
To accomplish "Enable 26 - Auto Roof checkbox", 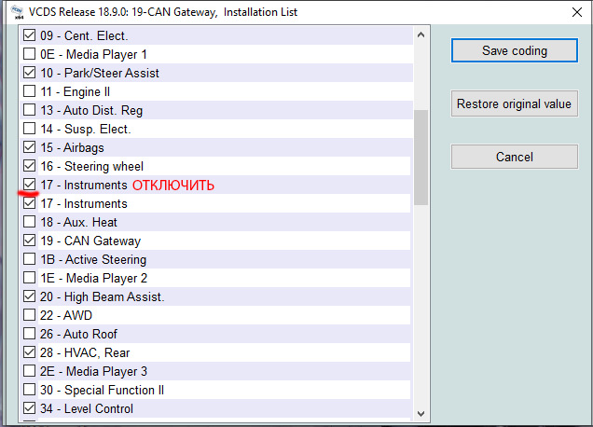I will 29,334.
